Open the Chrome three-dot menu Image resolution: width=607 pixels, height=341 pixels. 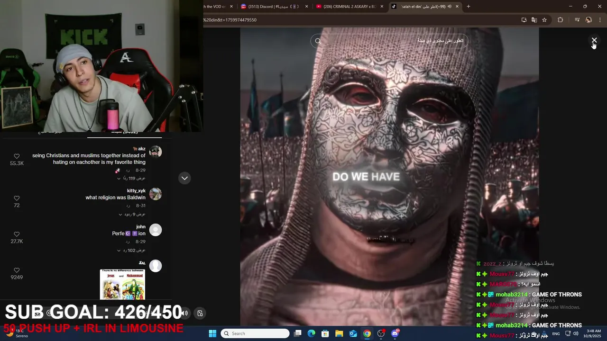pos(600,20)
